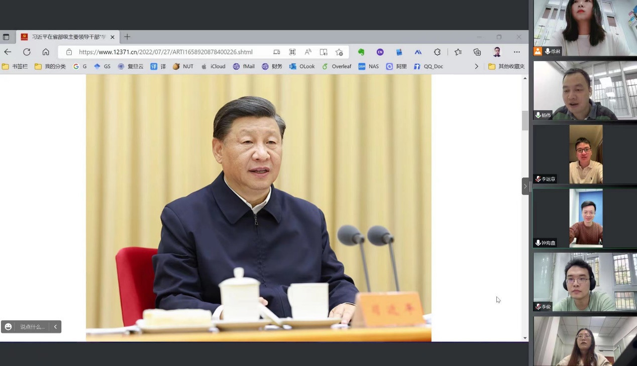The height and width of the screenshot is (366, 637).
Task: Open the Favorites list panel
Action: pos(458,52)
